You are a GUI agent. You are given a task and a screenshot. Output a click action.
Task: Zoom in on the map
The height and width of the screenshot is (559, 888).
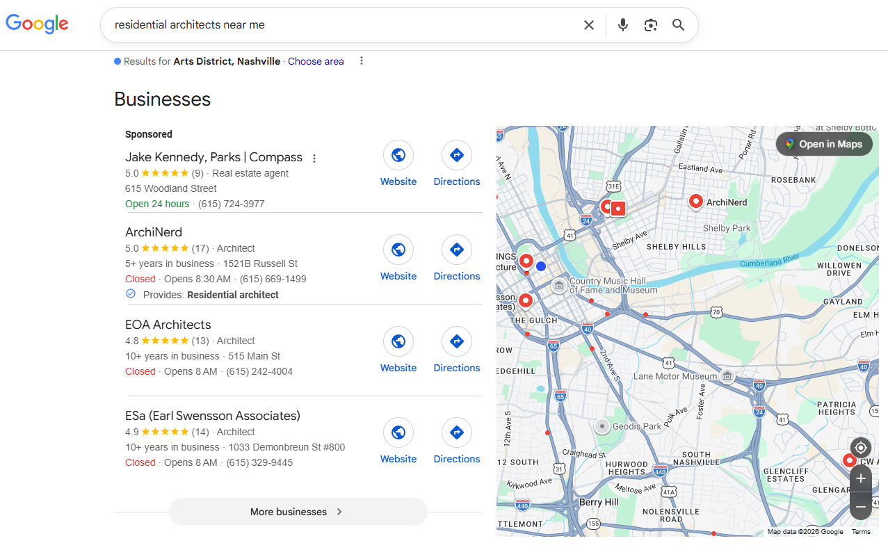pos(860,478)
